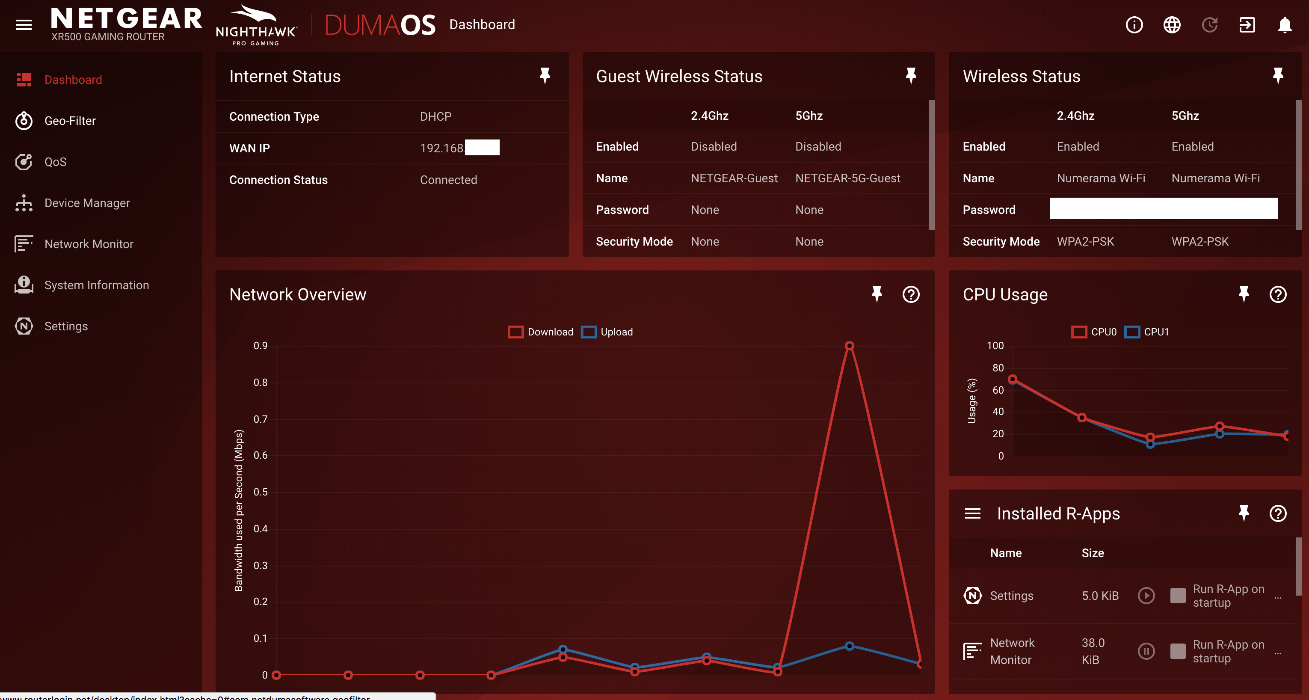Pin the Network Overview panel

pos(877,294)
